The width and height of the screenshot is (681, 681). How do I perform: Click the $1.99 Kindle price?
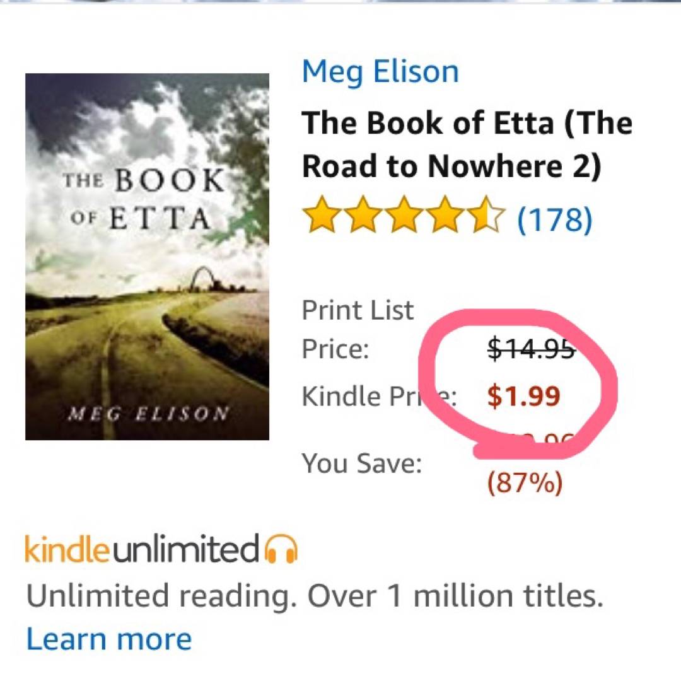[524, 397]
